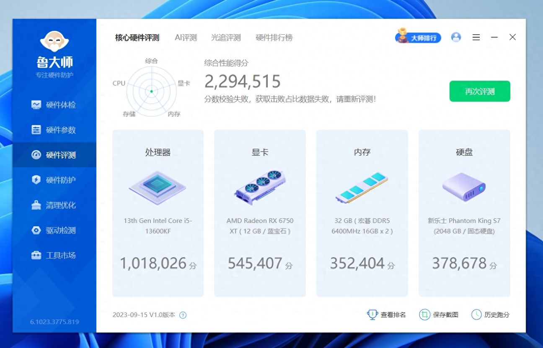Click the disk score 378,678
Screen dimensions: 543x348
click(459, 263)
